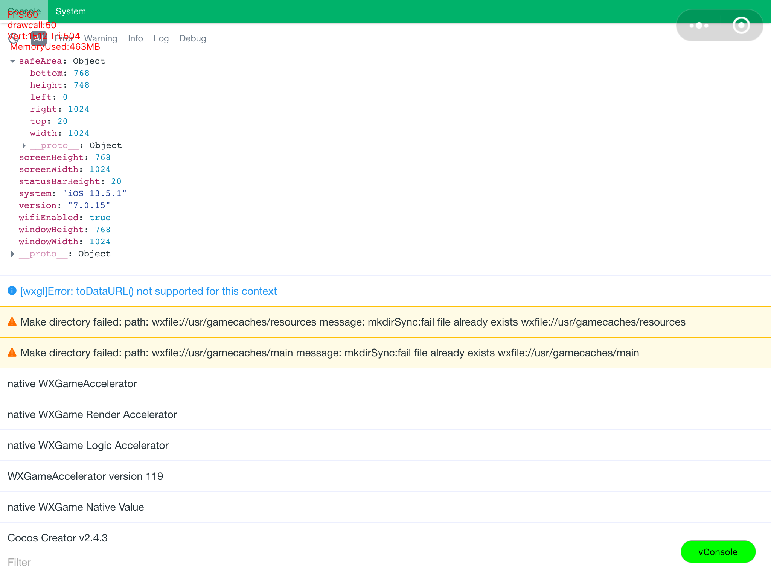Tap the mini-program circular close icon

pos(741,26)
